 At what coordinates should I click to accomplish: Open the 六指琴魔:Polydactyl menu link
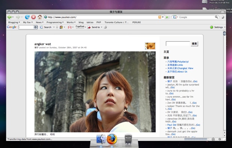[178, 62]
